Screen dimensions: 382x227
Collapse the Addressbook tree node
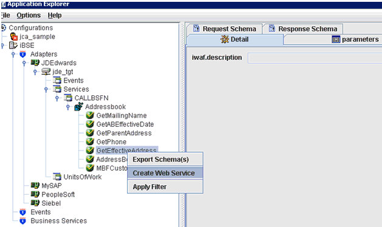point(68,107)
